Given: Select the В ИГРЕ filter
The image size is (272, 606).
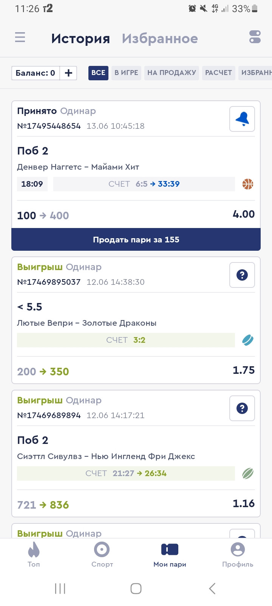Looking at the screenshot, I should (x=126, y=73).
